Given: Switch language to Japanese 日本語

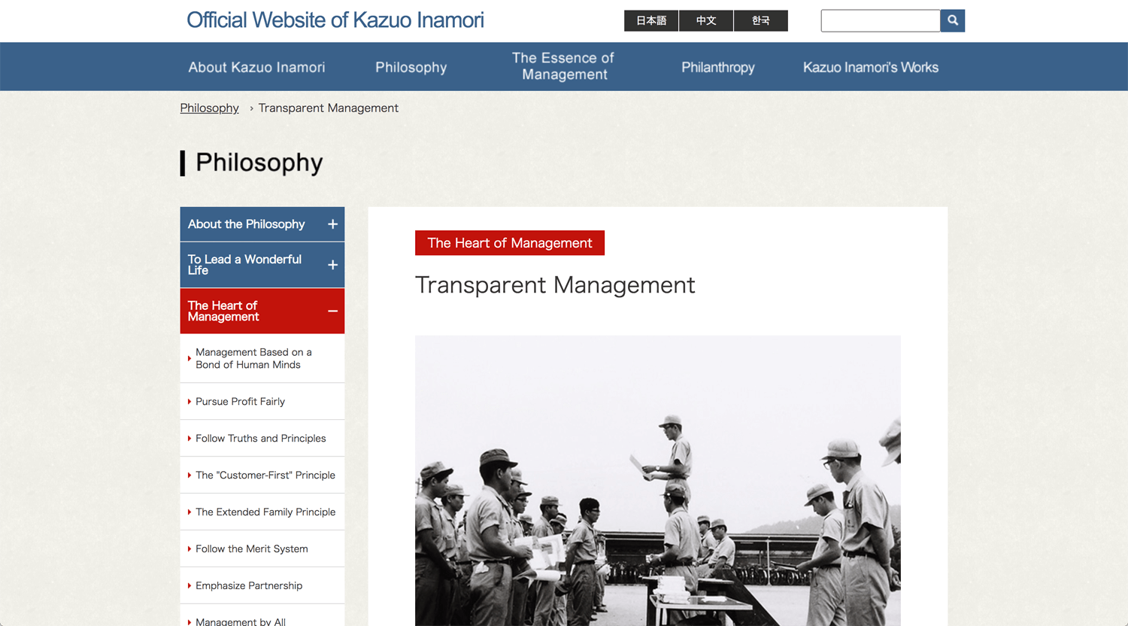Looking at the screenshot, I should (651, 20).
